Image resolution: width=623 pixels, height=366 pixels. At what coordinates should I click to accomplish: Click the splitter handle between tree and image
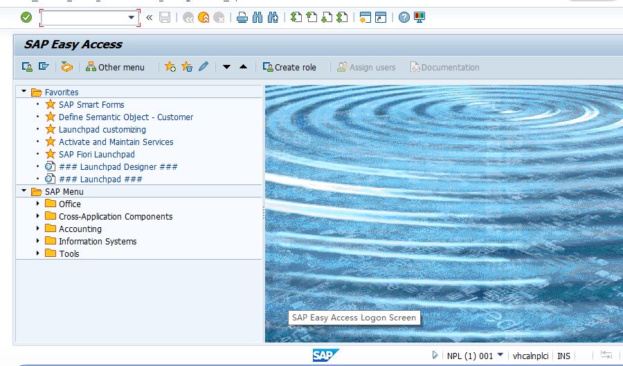264,213
